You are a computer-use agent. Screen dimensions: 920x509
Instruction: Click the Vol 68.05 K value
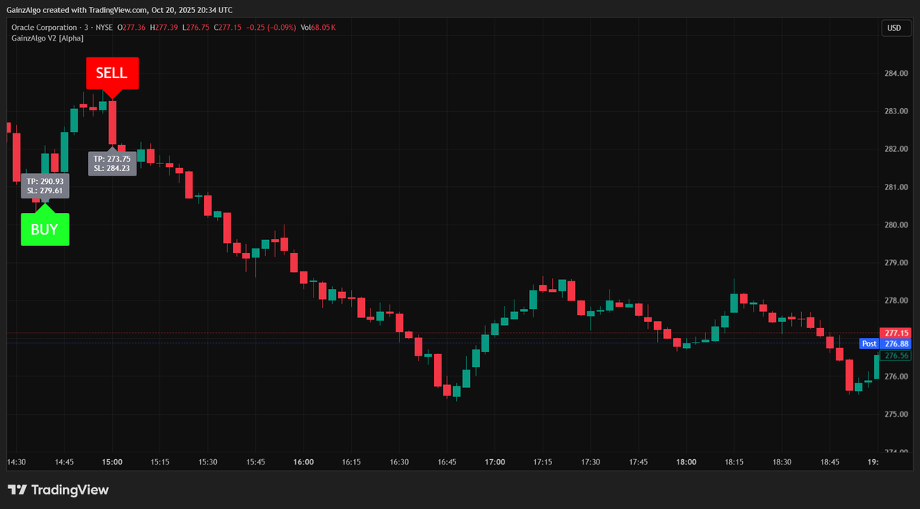318,28
